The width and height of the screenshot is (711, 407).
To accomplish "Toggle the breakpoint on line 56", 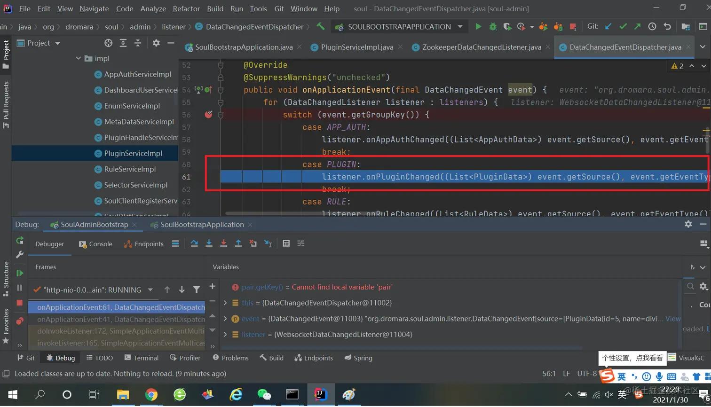I will tap(208, 114).
